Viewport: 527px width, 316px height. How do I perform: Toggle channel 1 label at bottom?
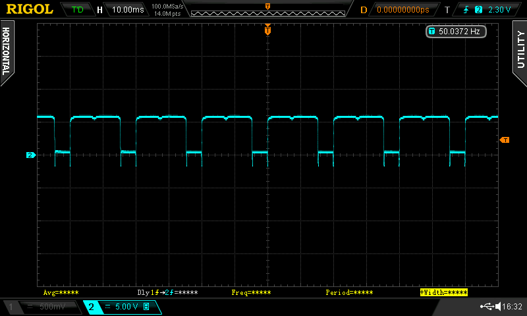coord(10,307)
